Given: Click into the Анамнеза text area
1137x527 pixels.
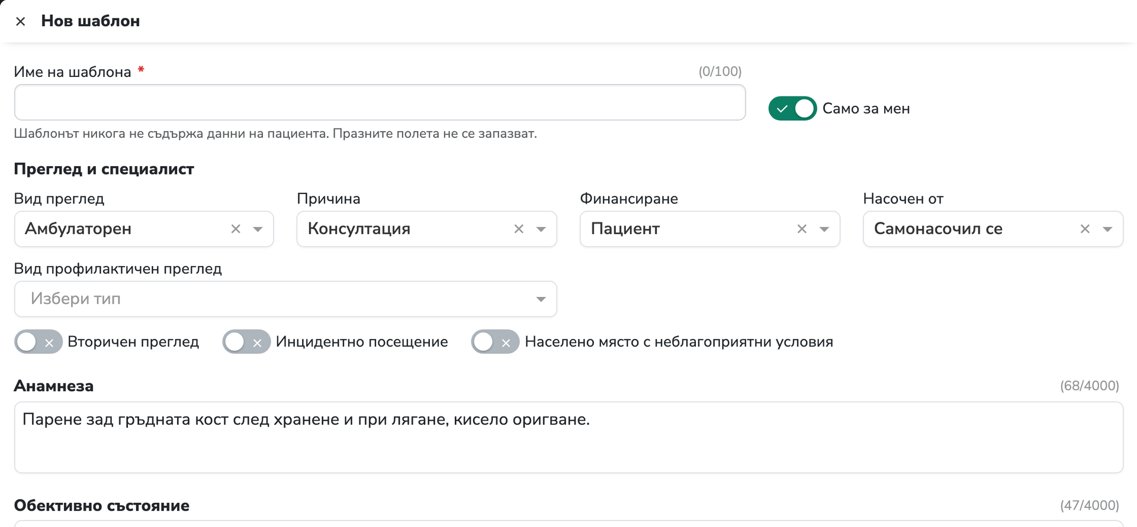Looking at the screenshot, I should click(568, 437).
